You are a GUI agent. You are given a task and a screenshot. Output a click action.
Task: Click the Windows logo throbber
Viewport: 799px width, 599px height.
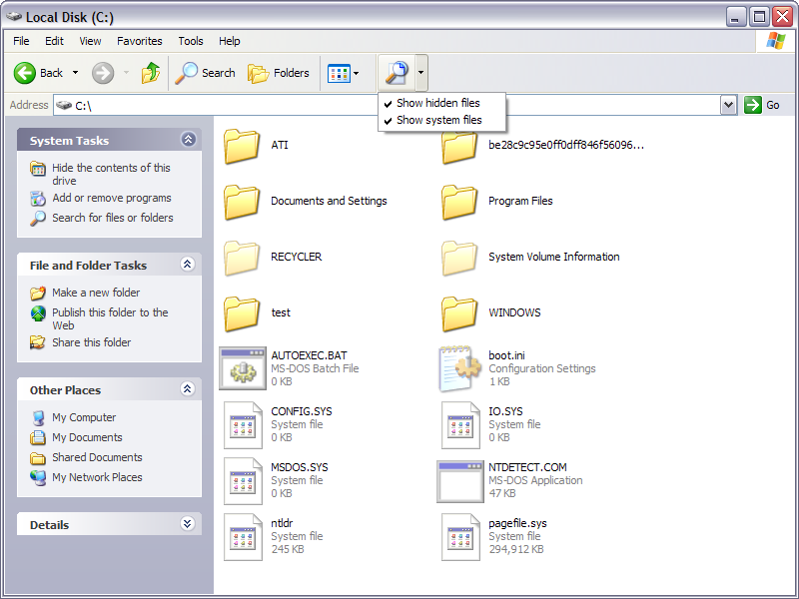pyautogui.click(x=775, y=41)
